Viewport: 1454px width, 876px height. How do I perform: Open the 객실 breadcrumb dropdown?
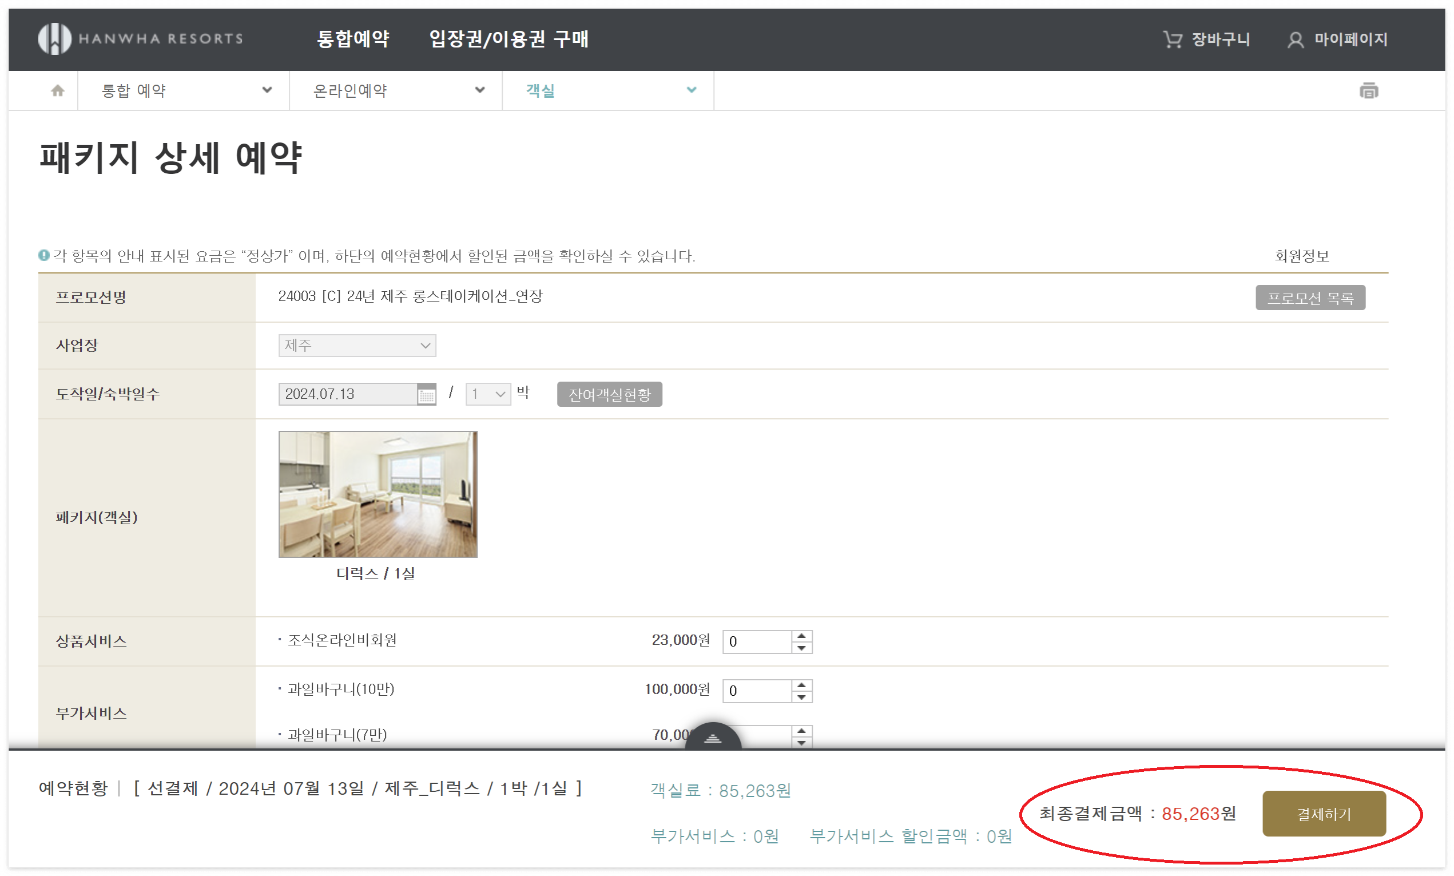pos(691,90)
